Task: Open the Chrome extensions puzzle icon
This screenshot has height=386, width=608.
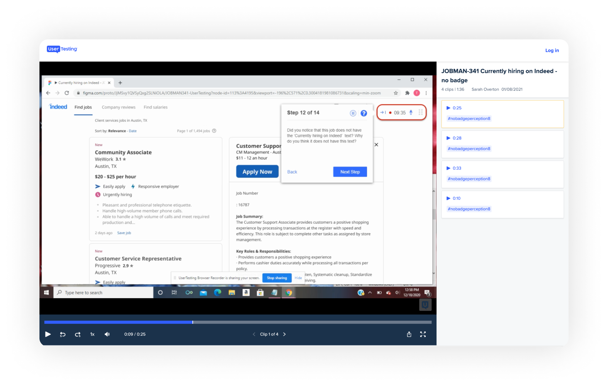Action: [407, 93]
